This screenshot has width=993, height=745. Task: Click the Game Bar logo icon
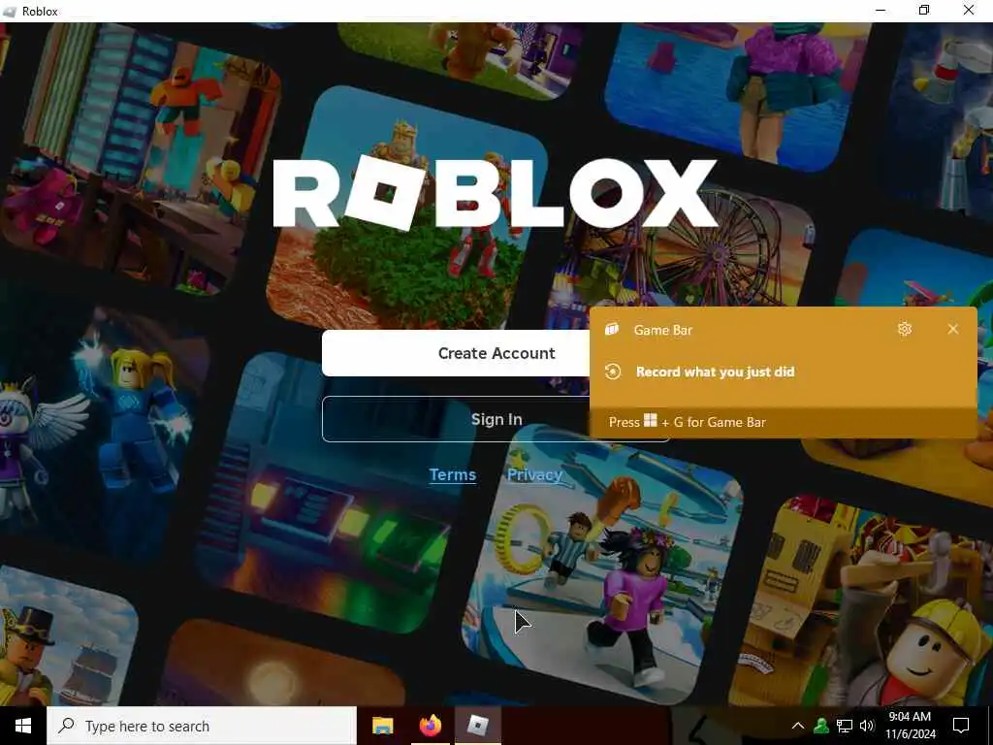pyautogui.click(x=611, y=330)
